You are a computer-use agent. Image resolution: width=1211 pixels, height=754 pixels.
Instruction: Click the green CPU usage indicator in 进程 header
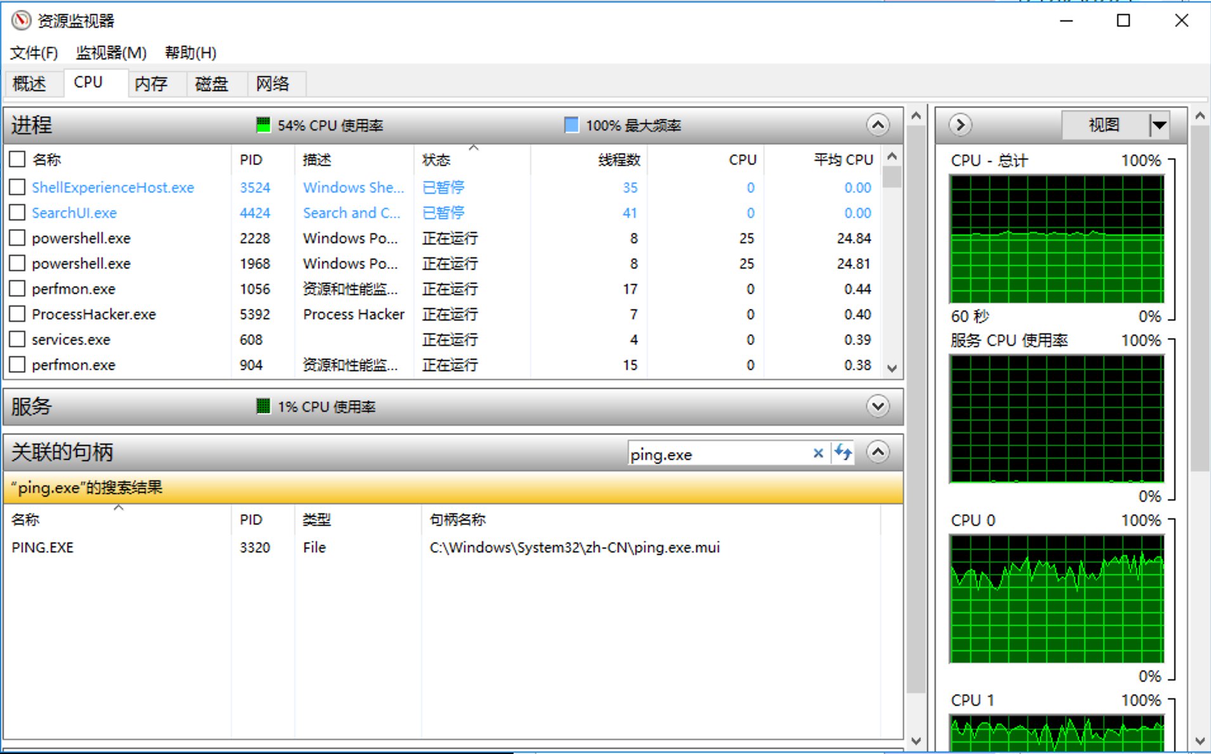tap(262, 125)
